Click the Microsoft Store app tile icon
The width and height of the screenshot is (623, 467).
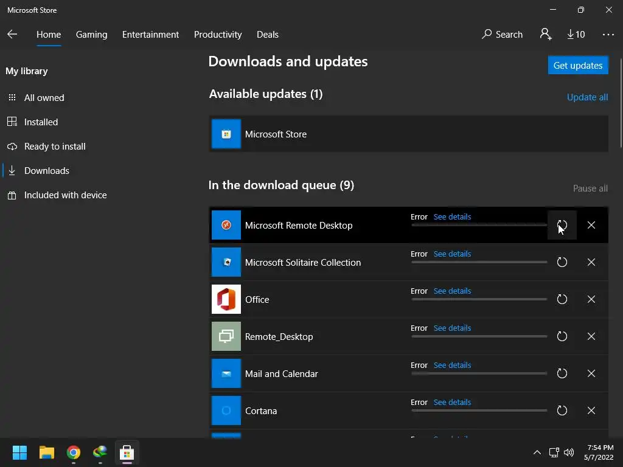[226, 134]
